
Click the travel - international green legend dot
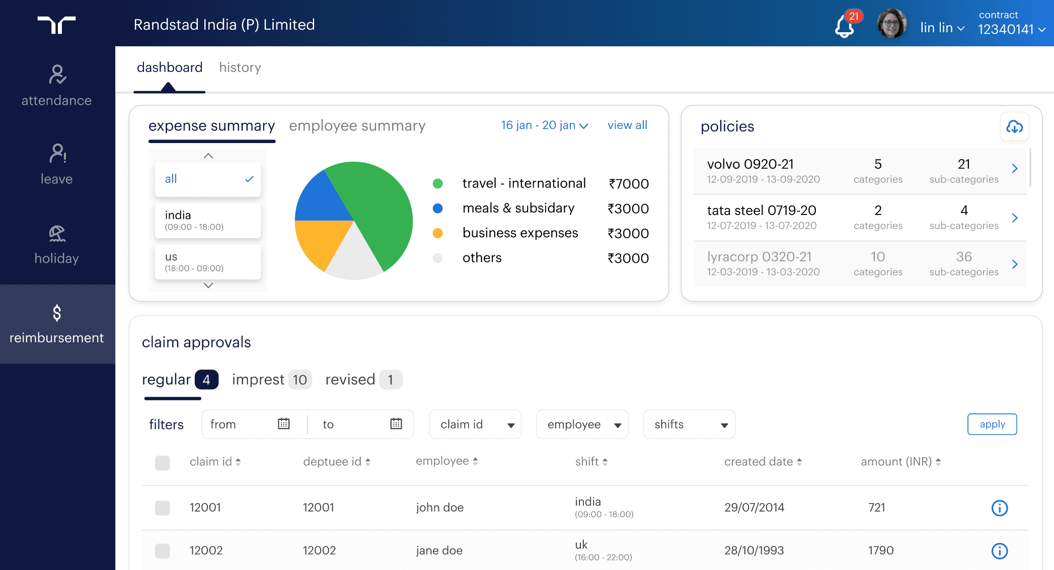point(438,184)
